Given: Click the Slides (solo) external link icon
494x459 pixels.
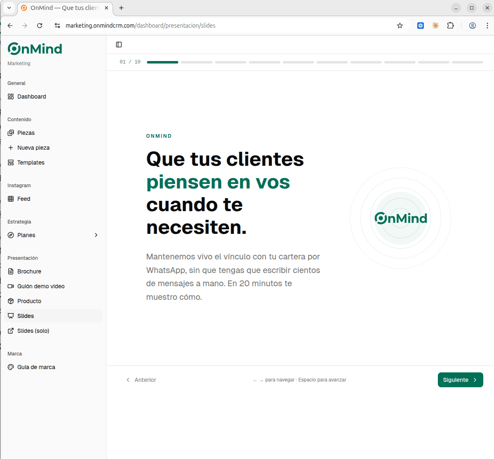Looking at the screenshot, I should tap(11, 331).
